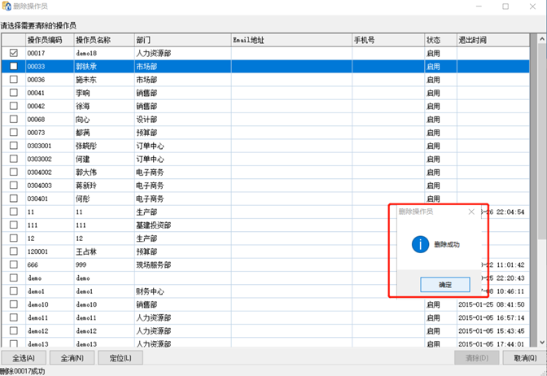Close the 删除成功 popup dialog

(x=471, y=212)
